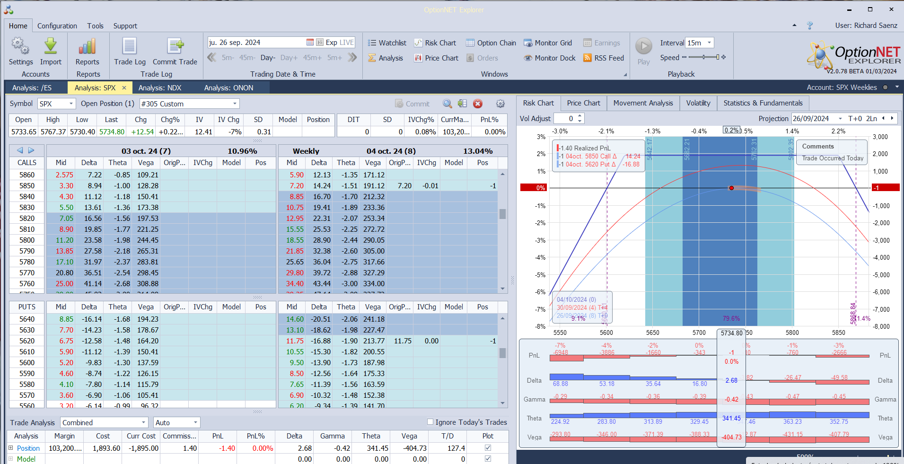Open the Statistics & Fundamentals tab
Viewport: 904px width, 464px height.
tap(763, 103)
